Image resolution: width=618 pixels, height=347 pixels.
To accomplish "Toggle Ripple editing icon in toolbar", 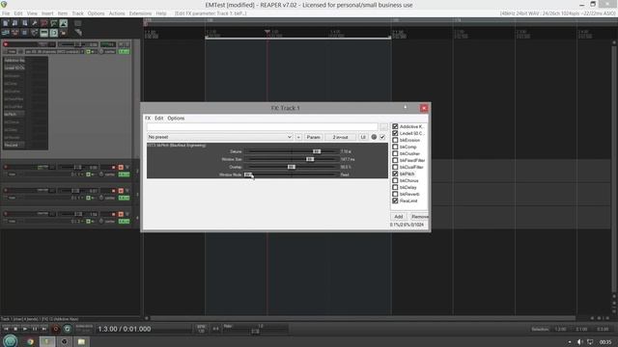I will click(25, 33).
